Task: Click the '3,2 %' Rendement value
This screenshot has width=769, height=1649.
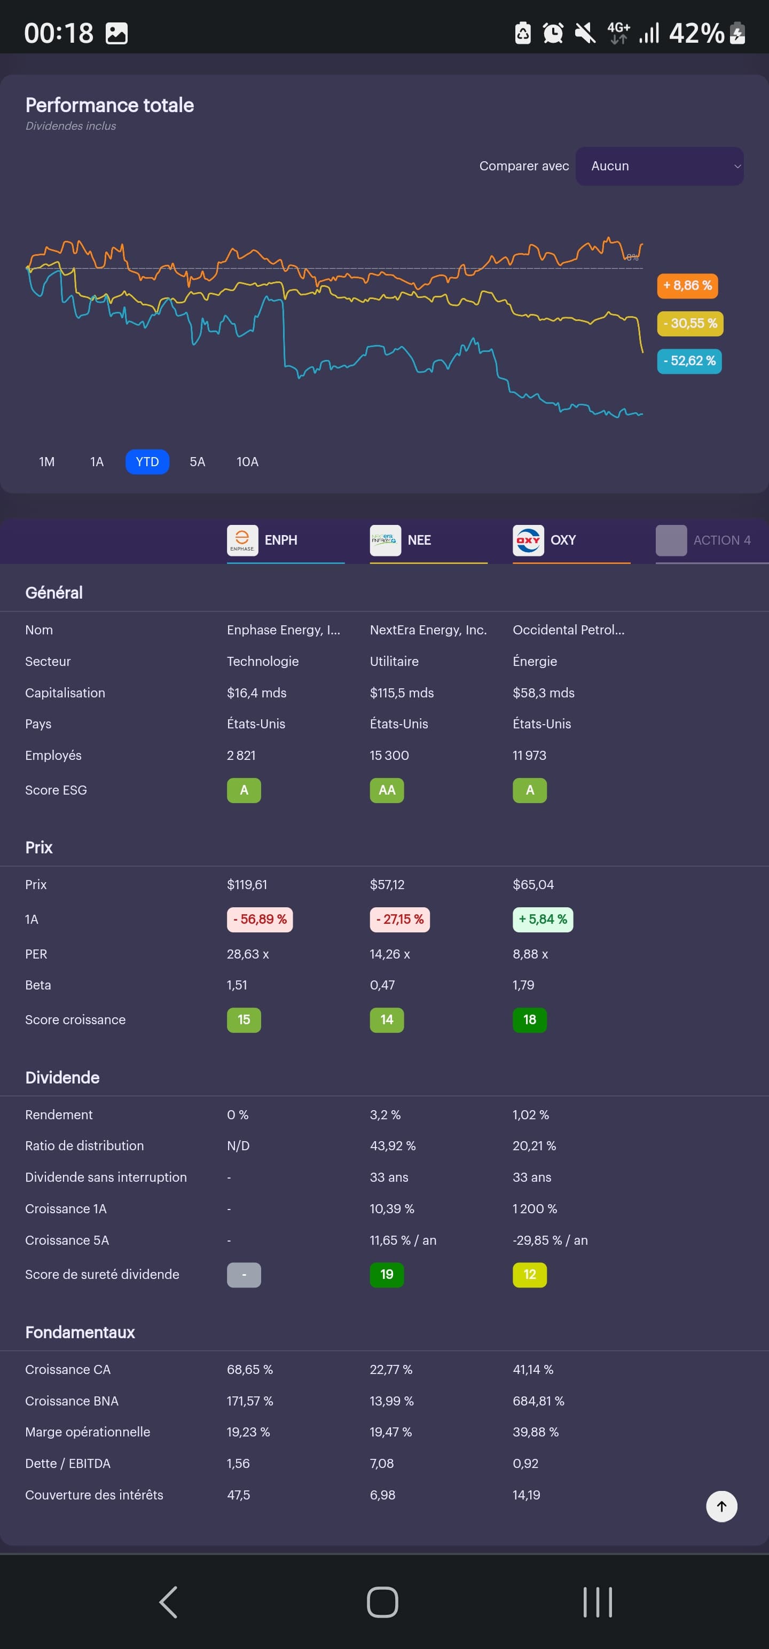Action: [x=386, y=1114]
